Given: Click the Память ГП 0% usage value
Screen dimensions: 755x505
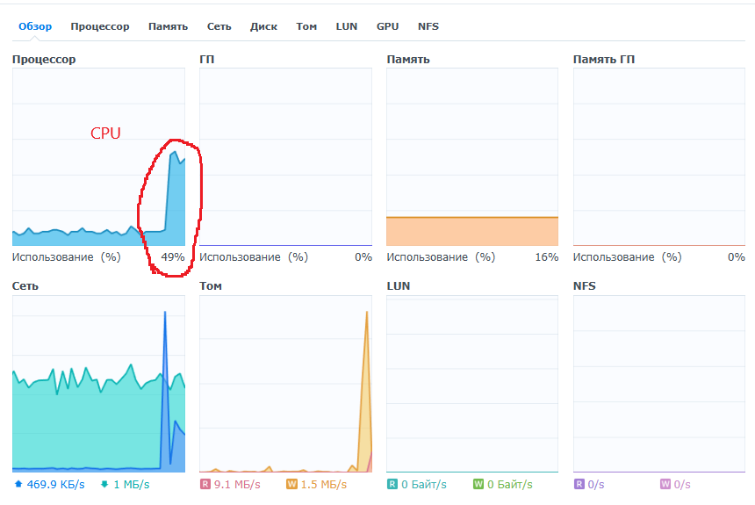Looking at the screenshot, I should 737,257.
